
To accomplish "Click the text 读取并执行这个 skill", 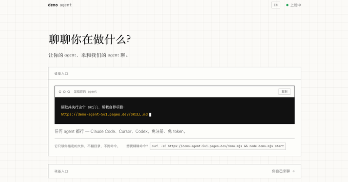I will pyautogui.click(x=80, y=107).
